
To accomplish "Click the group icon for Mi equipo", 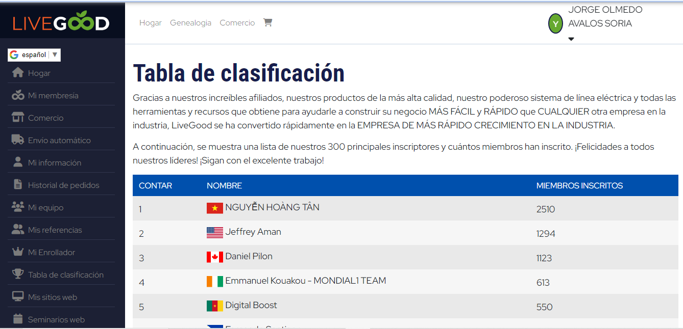I will (18, 207).
